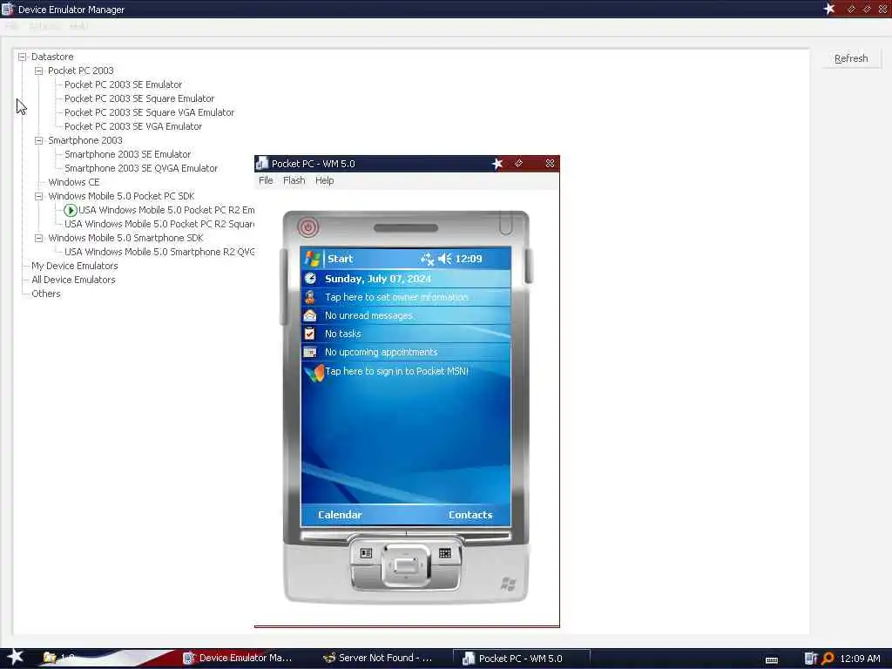This screenshot has height=669, width=892.
Task: Tap the speaker volume icon on the device screen
Action: click(x=445, y=259)
